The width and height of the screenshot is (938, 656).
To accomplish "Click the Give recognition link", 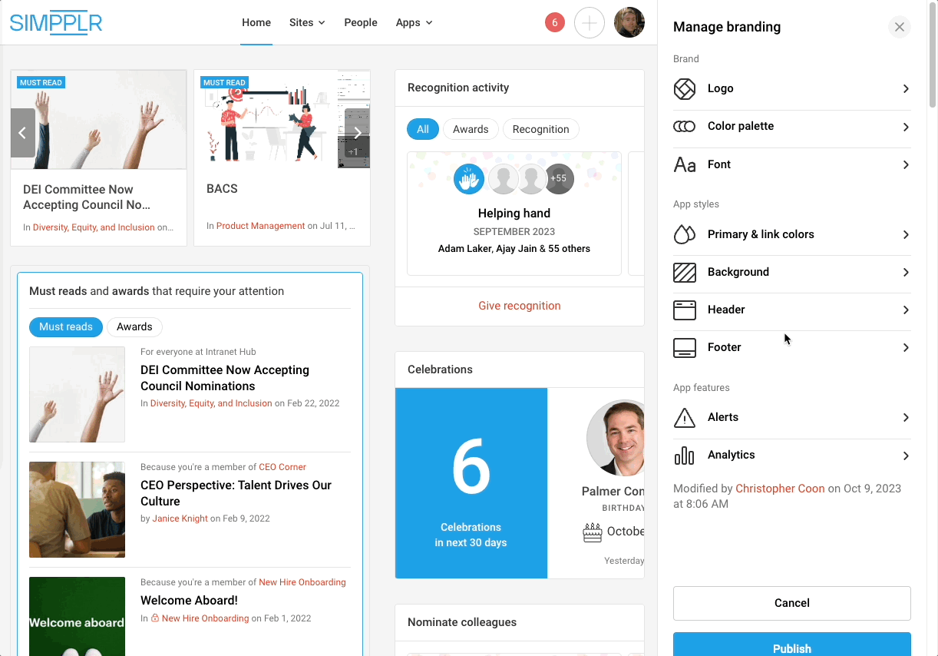I will [x=519, y=306].
